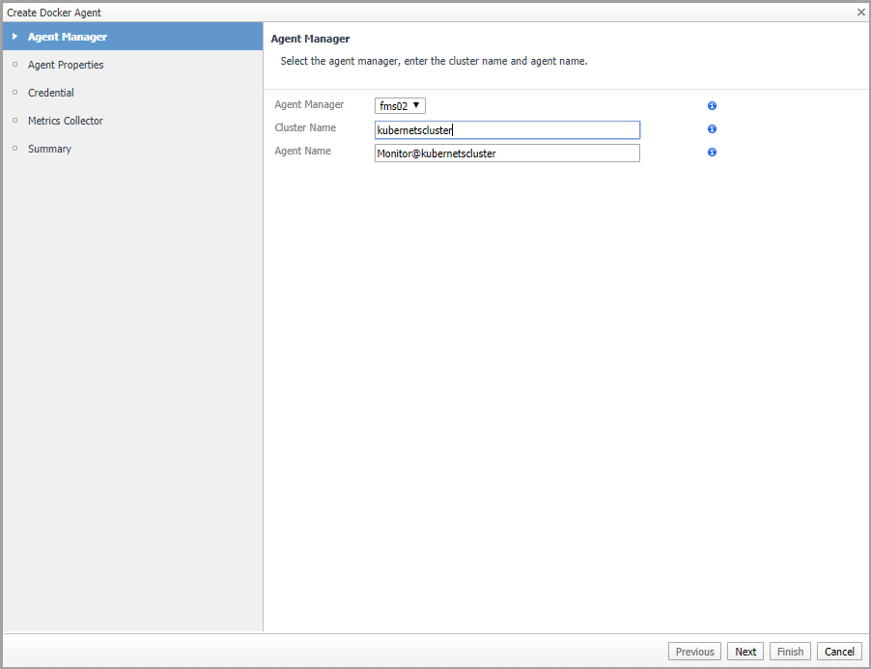Click the arrow marker of the active Agent Manager step
This screenshot has height=669, width=871.
[14, 37]
